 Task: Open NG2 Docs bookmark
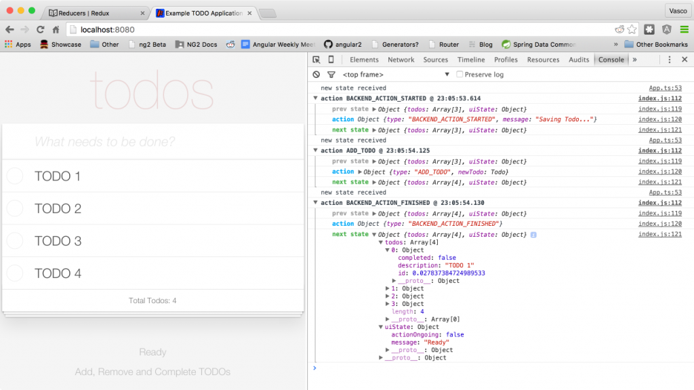click(196, 44)
